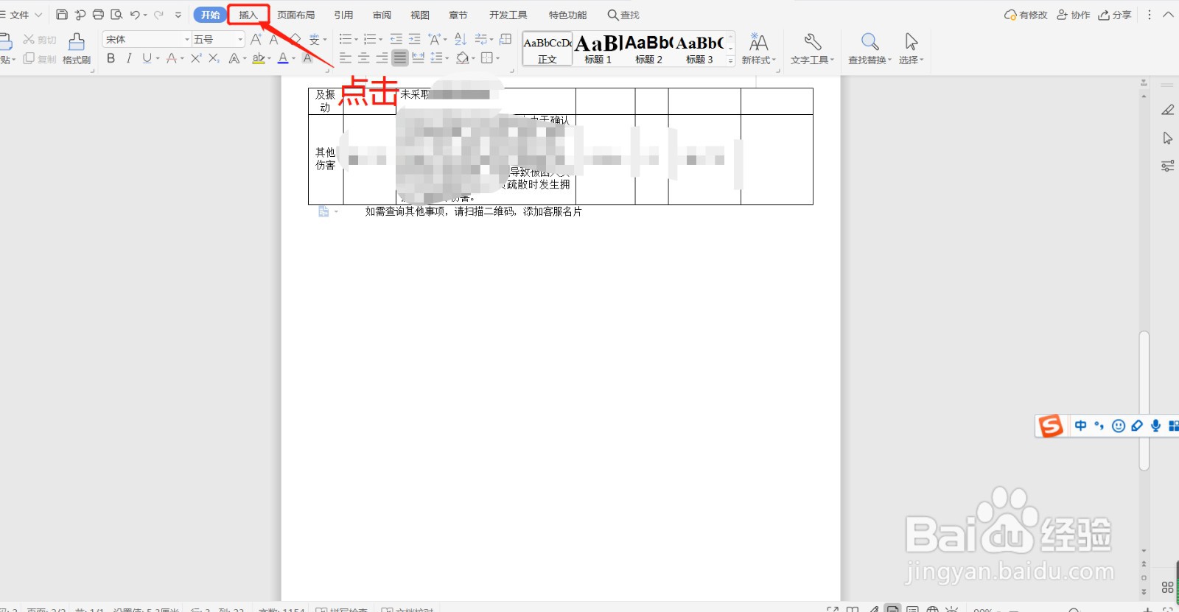
Task: Open the 页面布局 (Page Layout) tab
Action: pyautogui.click(x=296, y=15)
